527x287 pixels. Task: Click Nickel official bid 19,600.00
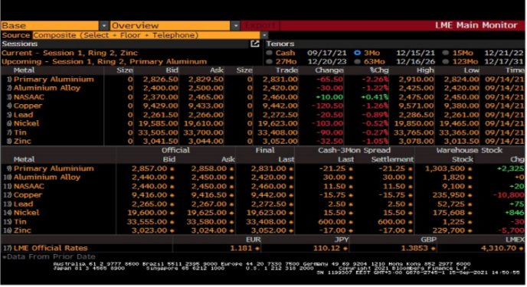click(x=147, y=213)
